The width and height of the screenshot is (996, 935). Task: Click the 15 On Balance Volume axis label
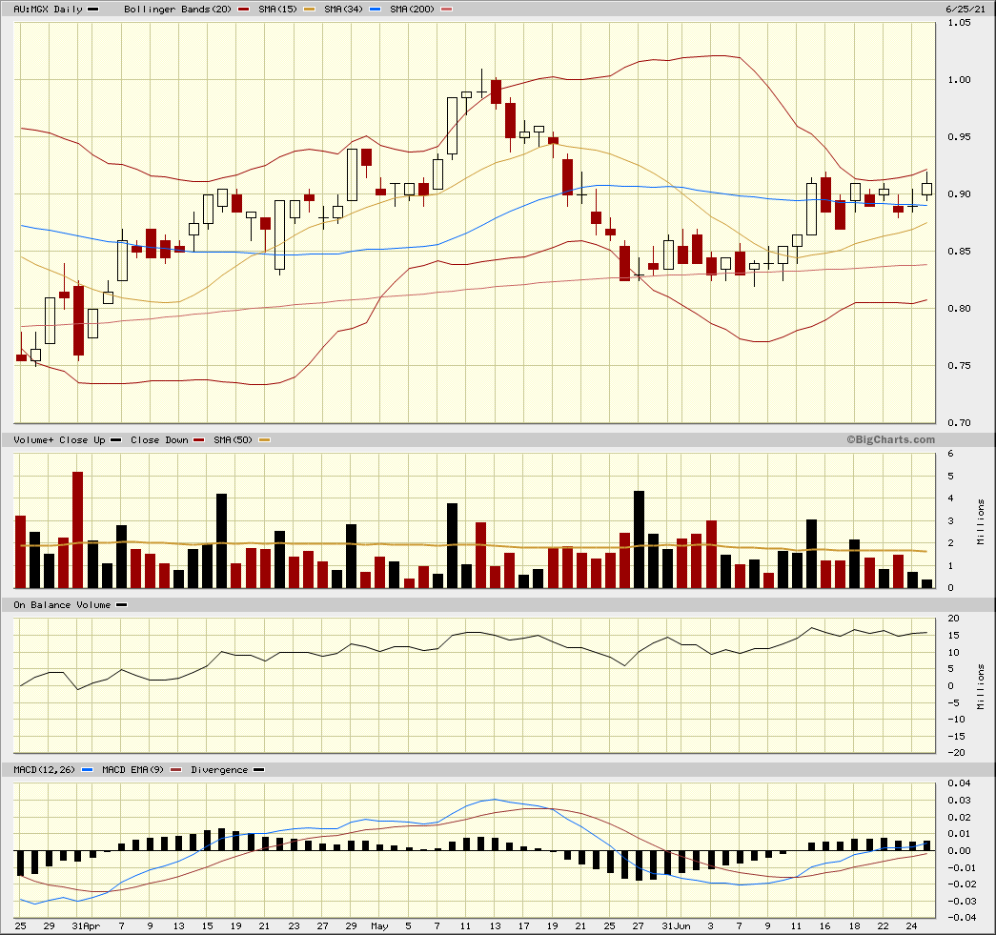(x=953, y=635)
